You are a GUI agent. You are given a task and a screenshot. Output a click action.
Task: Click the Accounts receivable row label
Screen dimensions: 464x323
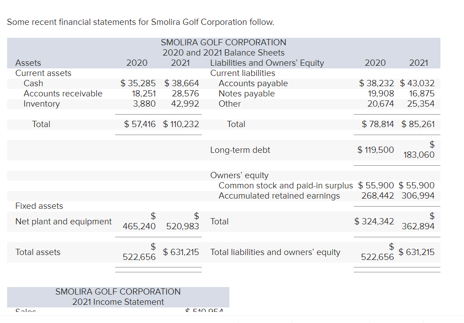[x=63, y=93]
